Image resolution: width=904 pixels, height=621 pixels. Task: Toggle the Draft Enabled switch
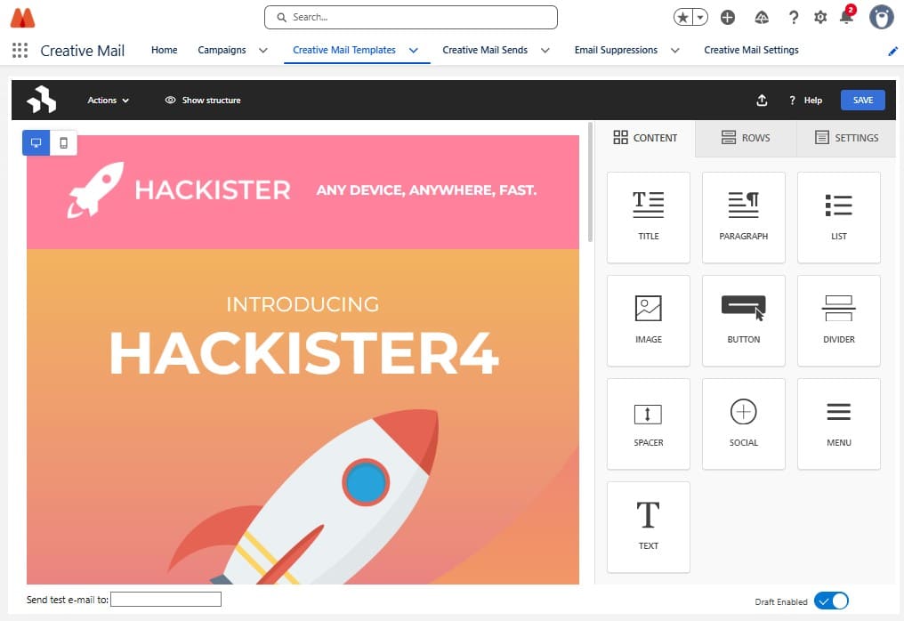pyautogui.click(x=831, y=601)
